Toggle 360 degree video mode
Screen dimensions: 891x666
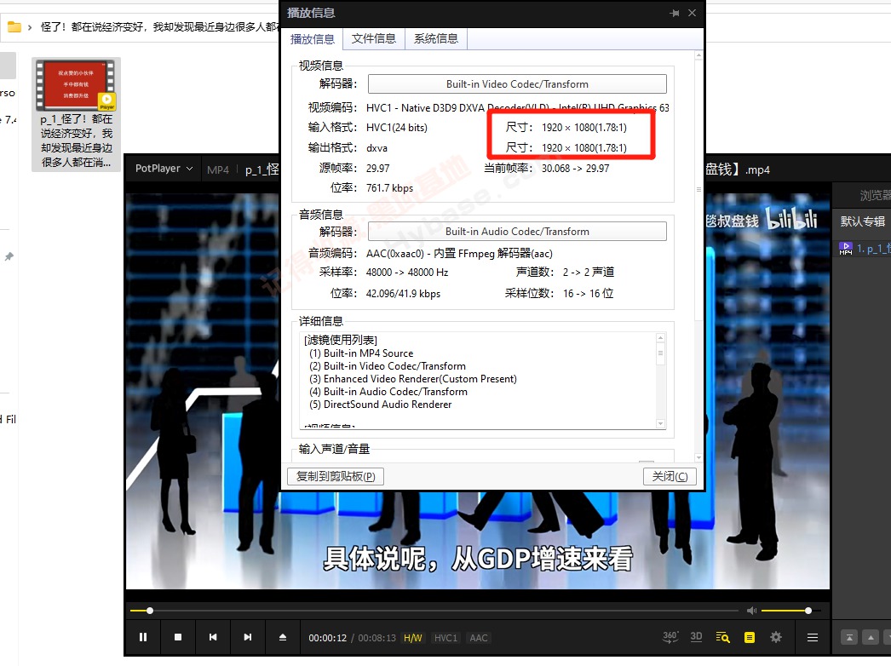tap(670, 637)
